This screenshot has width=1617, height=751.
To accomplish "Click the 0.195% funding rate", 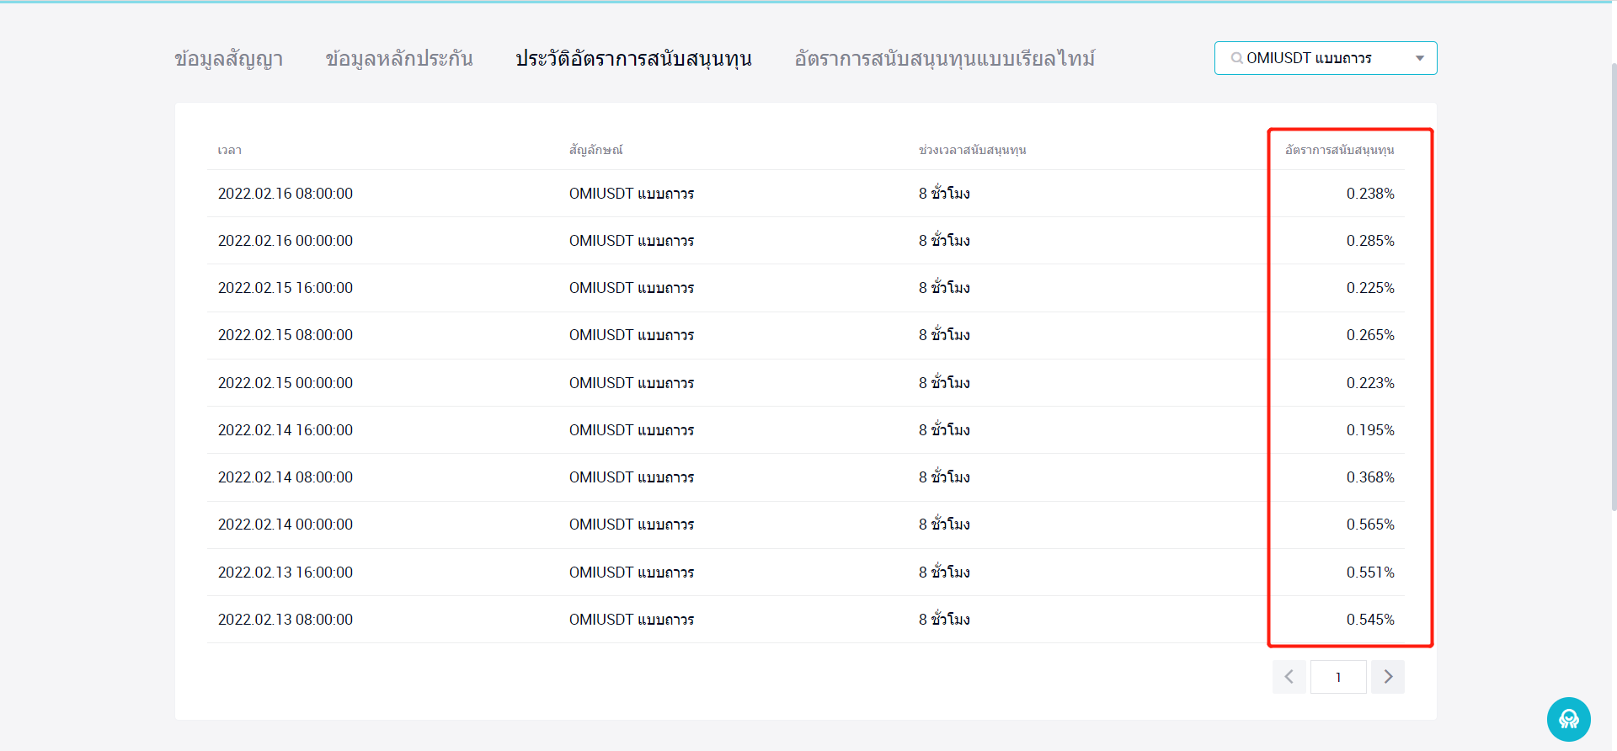I will click(1370, 430).
